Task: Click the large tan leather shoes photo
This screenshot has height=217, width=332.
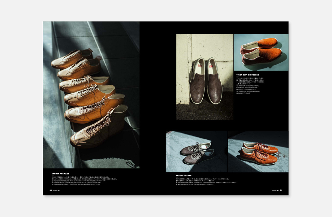Action: 91,95
